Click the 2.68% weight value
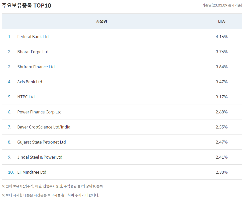Image resolution: width=243 pixels, height=199 pixels. (222, 112)
